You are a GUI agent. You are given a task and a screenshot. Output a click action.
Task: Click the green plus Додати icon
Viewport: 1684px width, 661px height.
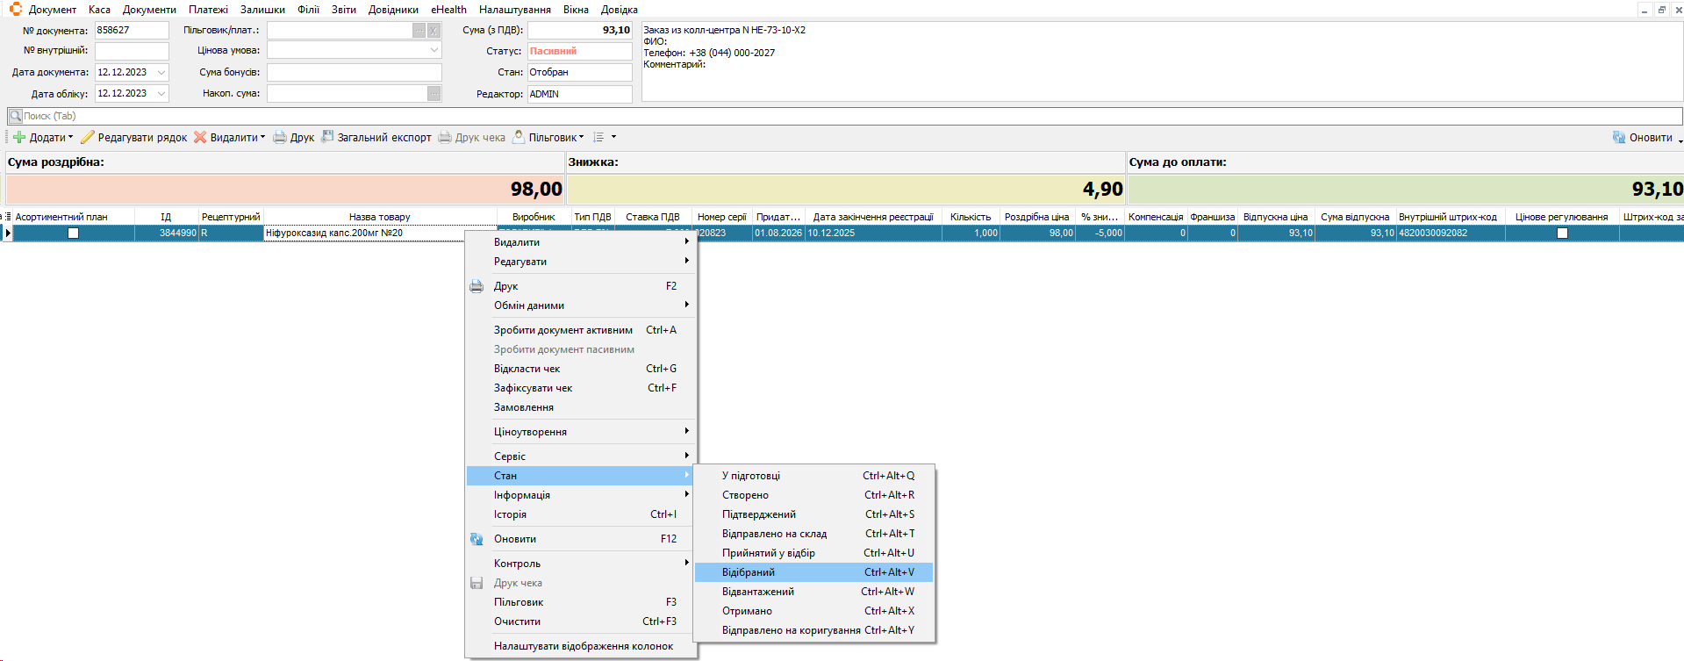click(x=19, y=138)
